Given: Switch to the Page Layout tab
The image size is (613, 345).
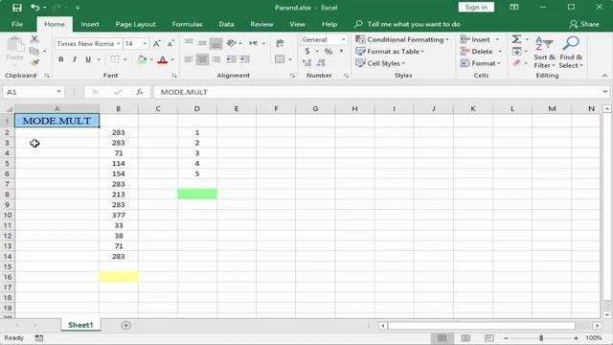Looking at the screenshot, I should [135, 24].
